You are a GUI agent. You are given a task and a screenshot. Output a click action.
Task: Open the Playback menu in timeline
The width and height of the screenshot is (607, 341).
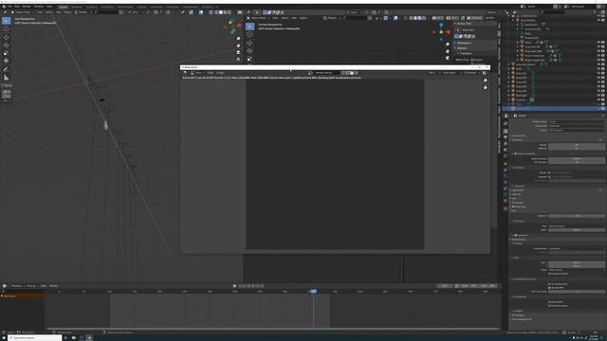pos(17,286)
